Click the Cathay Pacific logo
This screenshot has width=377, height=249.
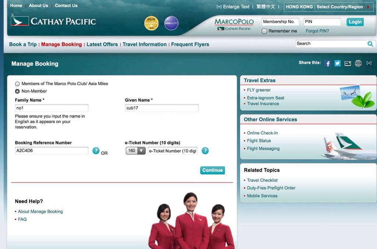[x=53, y=21]
